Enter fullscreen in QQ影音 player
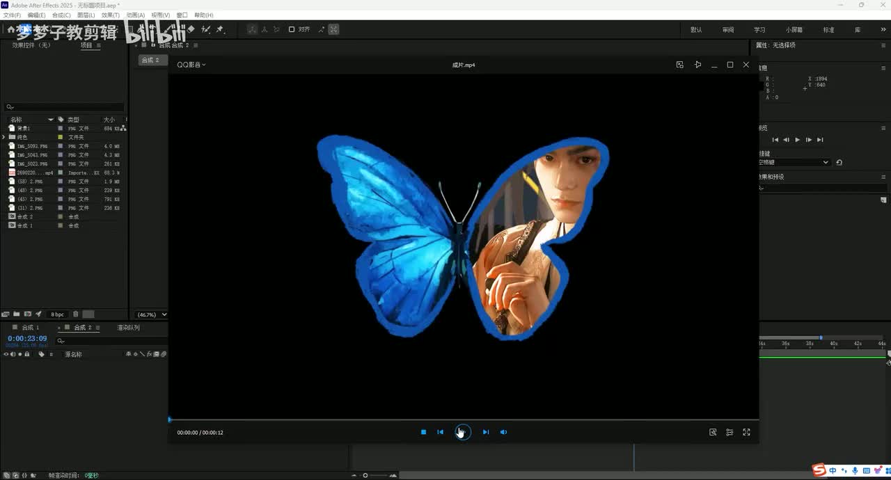891x480 pixels. pyautogui.click(x=746, y=432)
